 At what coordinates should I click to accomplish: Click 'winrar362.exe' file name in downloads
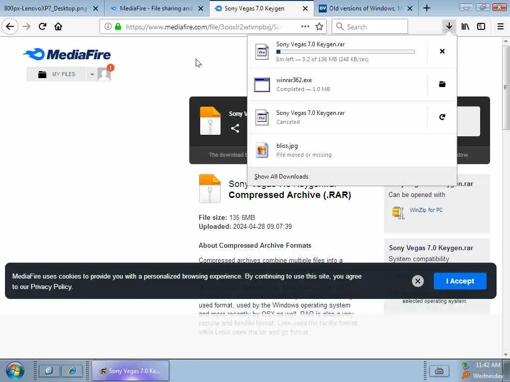coord(294,80)
